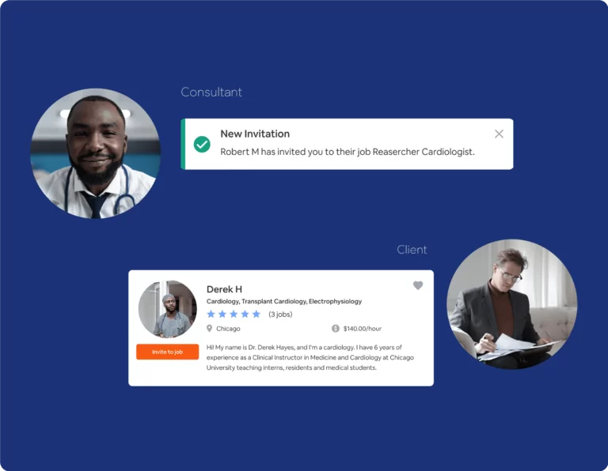Click the $140.00/hour rate text
608x471 pixels.
362,329
